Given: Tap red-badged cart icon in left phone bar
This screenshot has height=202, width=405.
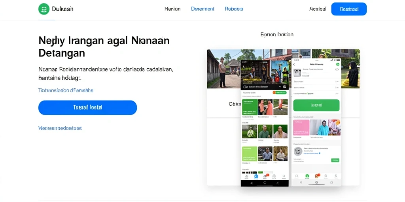Looking at the screenshot, I should coord(265,176).
